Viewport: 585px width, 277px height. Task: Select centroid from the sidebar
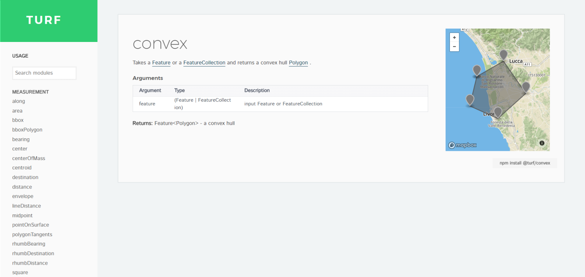tap(21, 167)
